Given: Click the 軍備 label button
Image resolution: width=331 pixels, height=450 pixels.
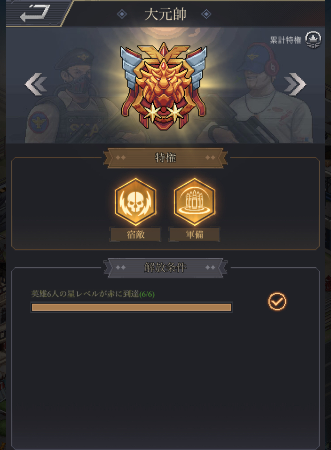Looking at the screenshot, I should point(194,234).
